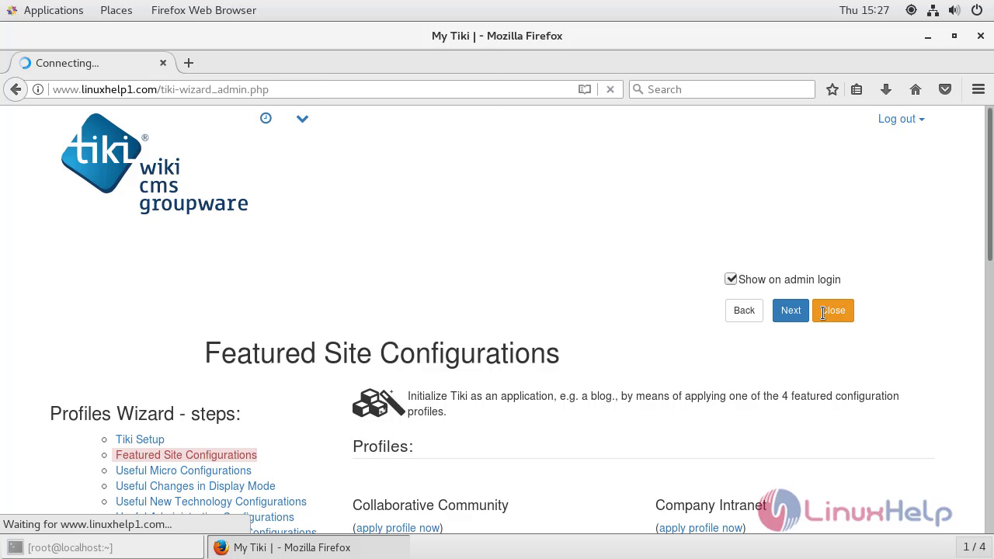This screenshot has height=559, width=994.
Task: Click the Featured Site Configurations heading
Action: click(382, 353)
